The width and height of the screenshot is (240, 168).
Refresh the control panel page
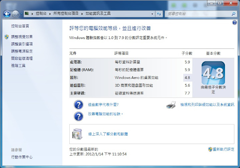pyautogui.click(x=159, y=14)
